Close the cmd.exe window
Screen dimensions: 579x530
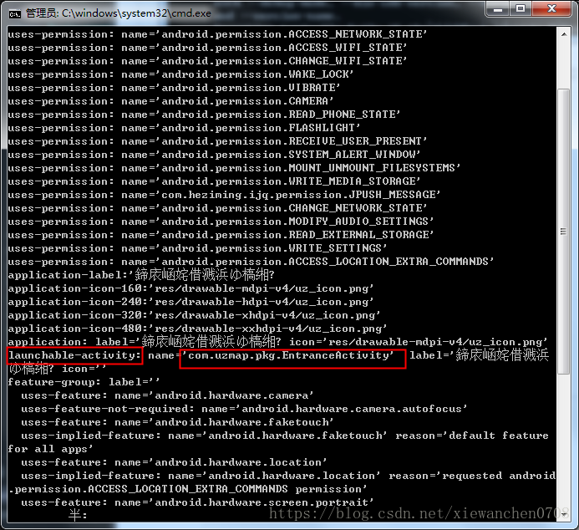(551, 9)
